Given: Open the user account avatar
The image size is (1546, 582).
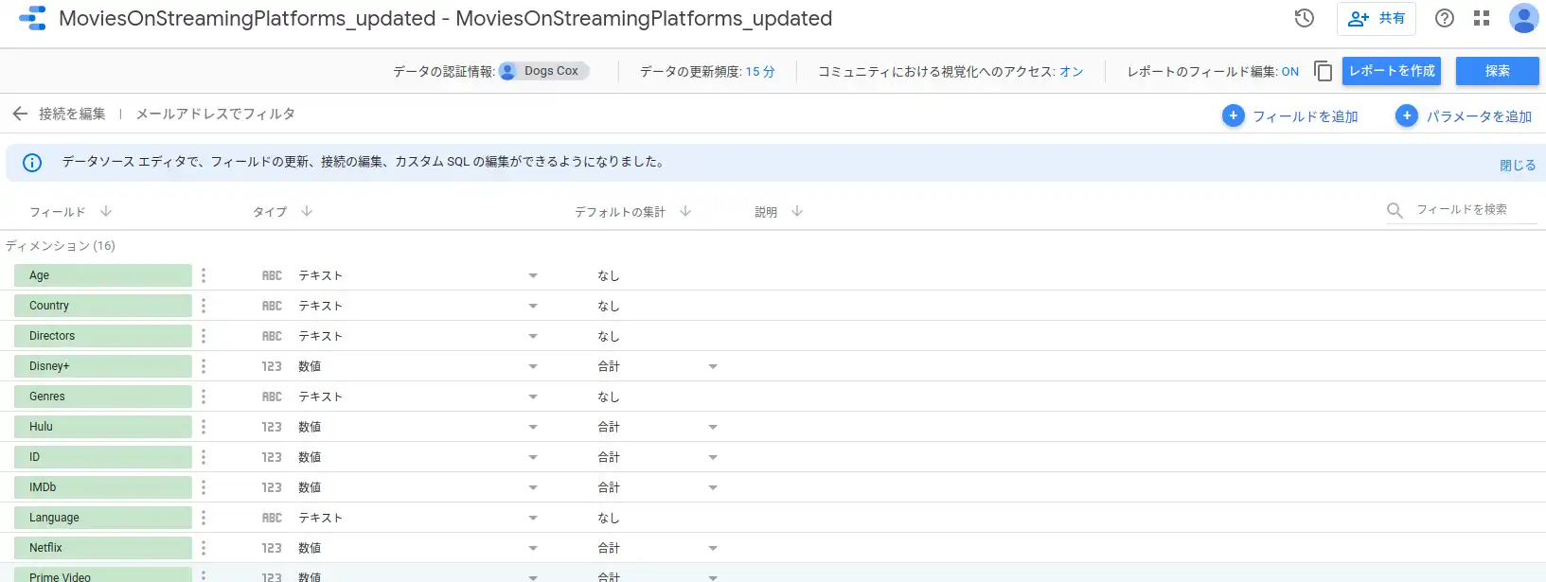Looking at the screenshot, I should (x=1523, y=18).
